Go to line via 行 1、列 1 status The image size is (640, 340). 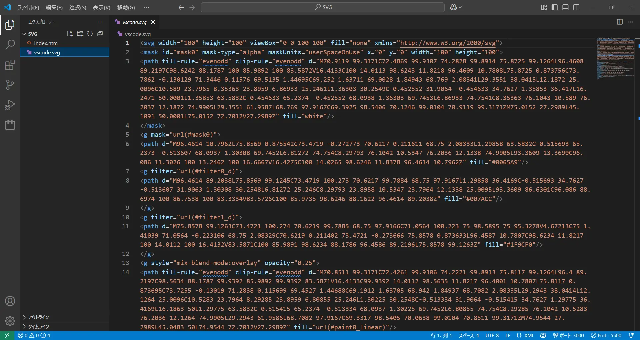pyautogui.click(x=441, y=335)
